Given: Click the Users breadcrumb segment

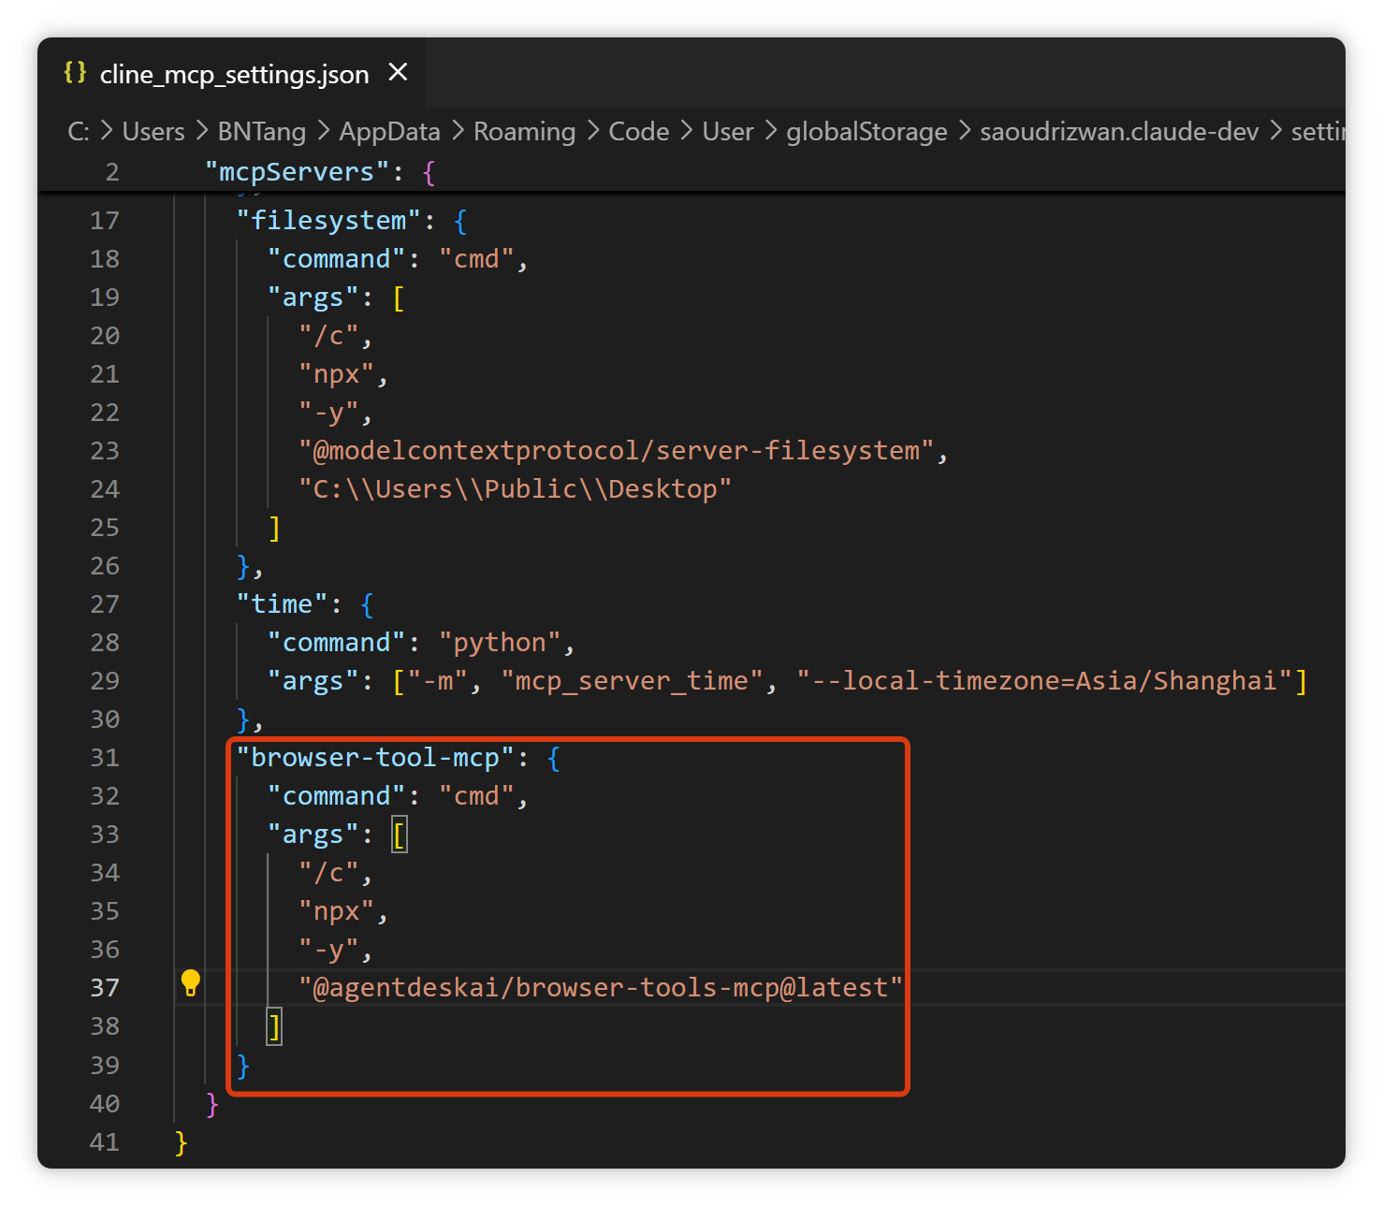Looking at the screenshot, I should pos(153,132).
